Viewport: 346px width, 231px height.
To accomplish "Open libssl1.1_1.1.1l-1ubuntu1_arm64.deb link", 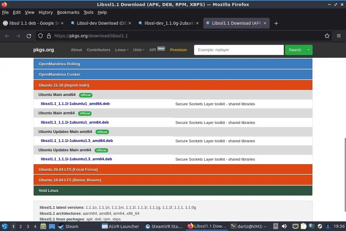I will click(74, 122).
